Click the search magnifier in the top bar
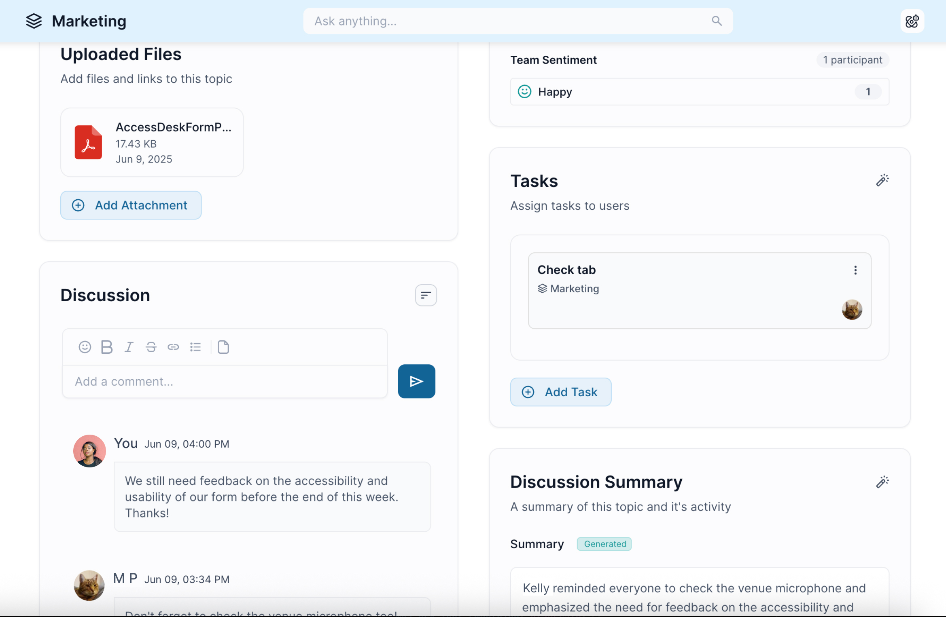This screenshot has height=617, width=946. coord(717,21)
